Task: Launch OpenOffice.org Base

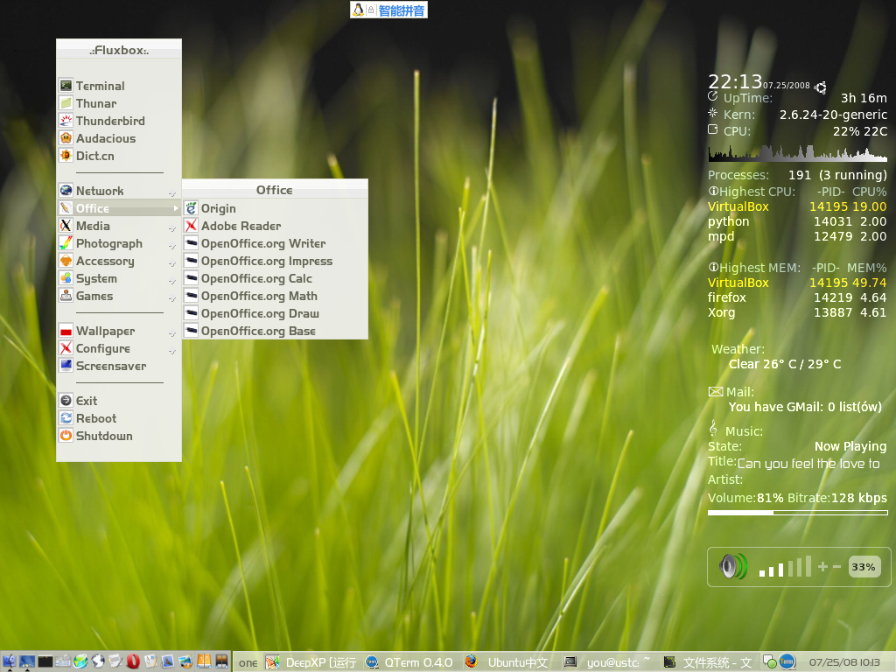Action: 276,331
